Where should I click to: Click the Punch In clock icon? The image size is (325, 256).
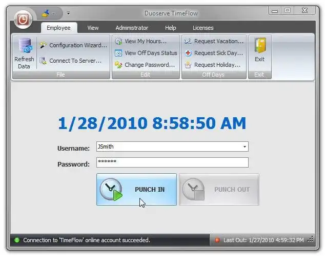pos(111,190)
